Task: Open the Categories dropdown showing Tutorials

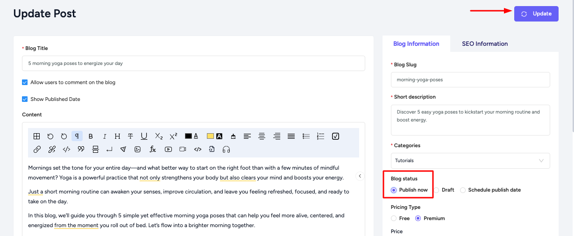Action: click(470, 160)
